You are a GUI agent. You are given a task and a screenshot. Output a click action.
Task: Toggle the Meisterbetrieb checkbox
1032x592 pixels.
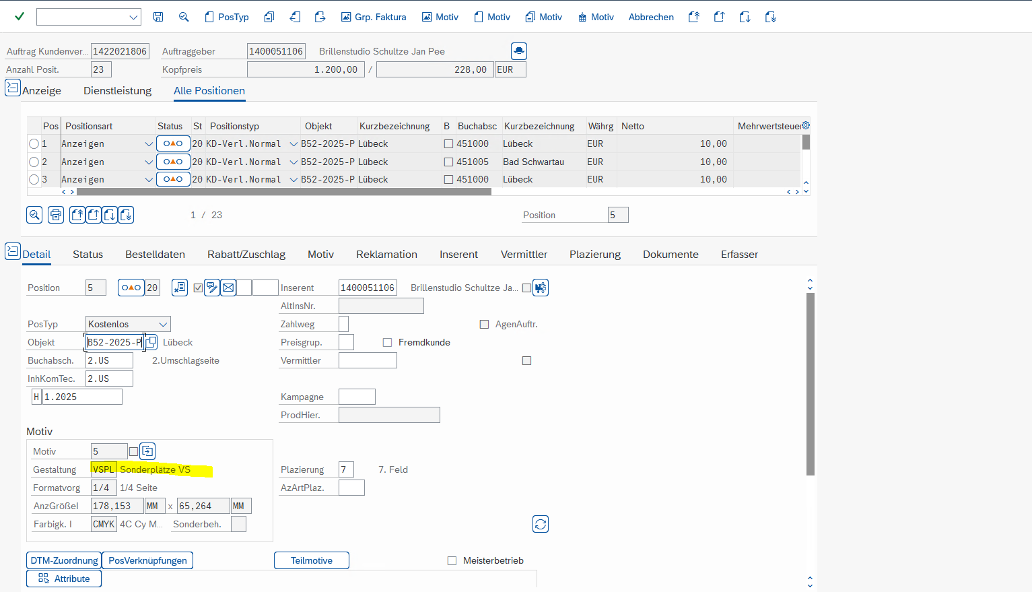(452, 560)
